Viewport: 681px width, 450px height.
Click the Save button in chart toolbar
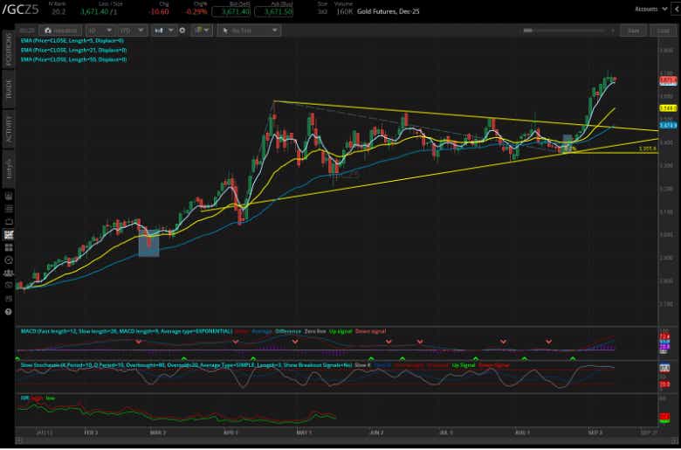[633, 31]
